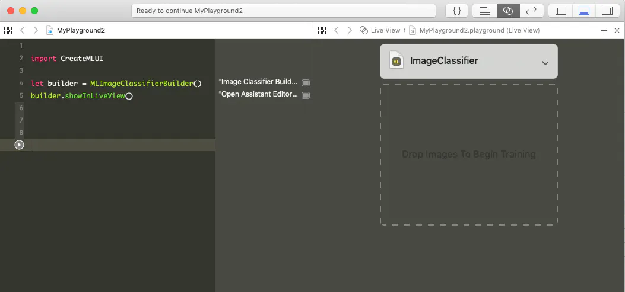Switch to Standard editor view
Image resolution: width=625 pixels, height=292 pixels.
click(484, 11)
